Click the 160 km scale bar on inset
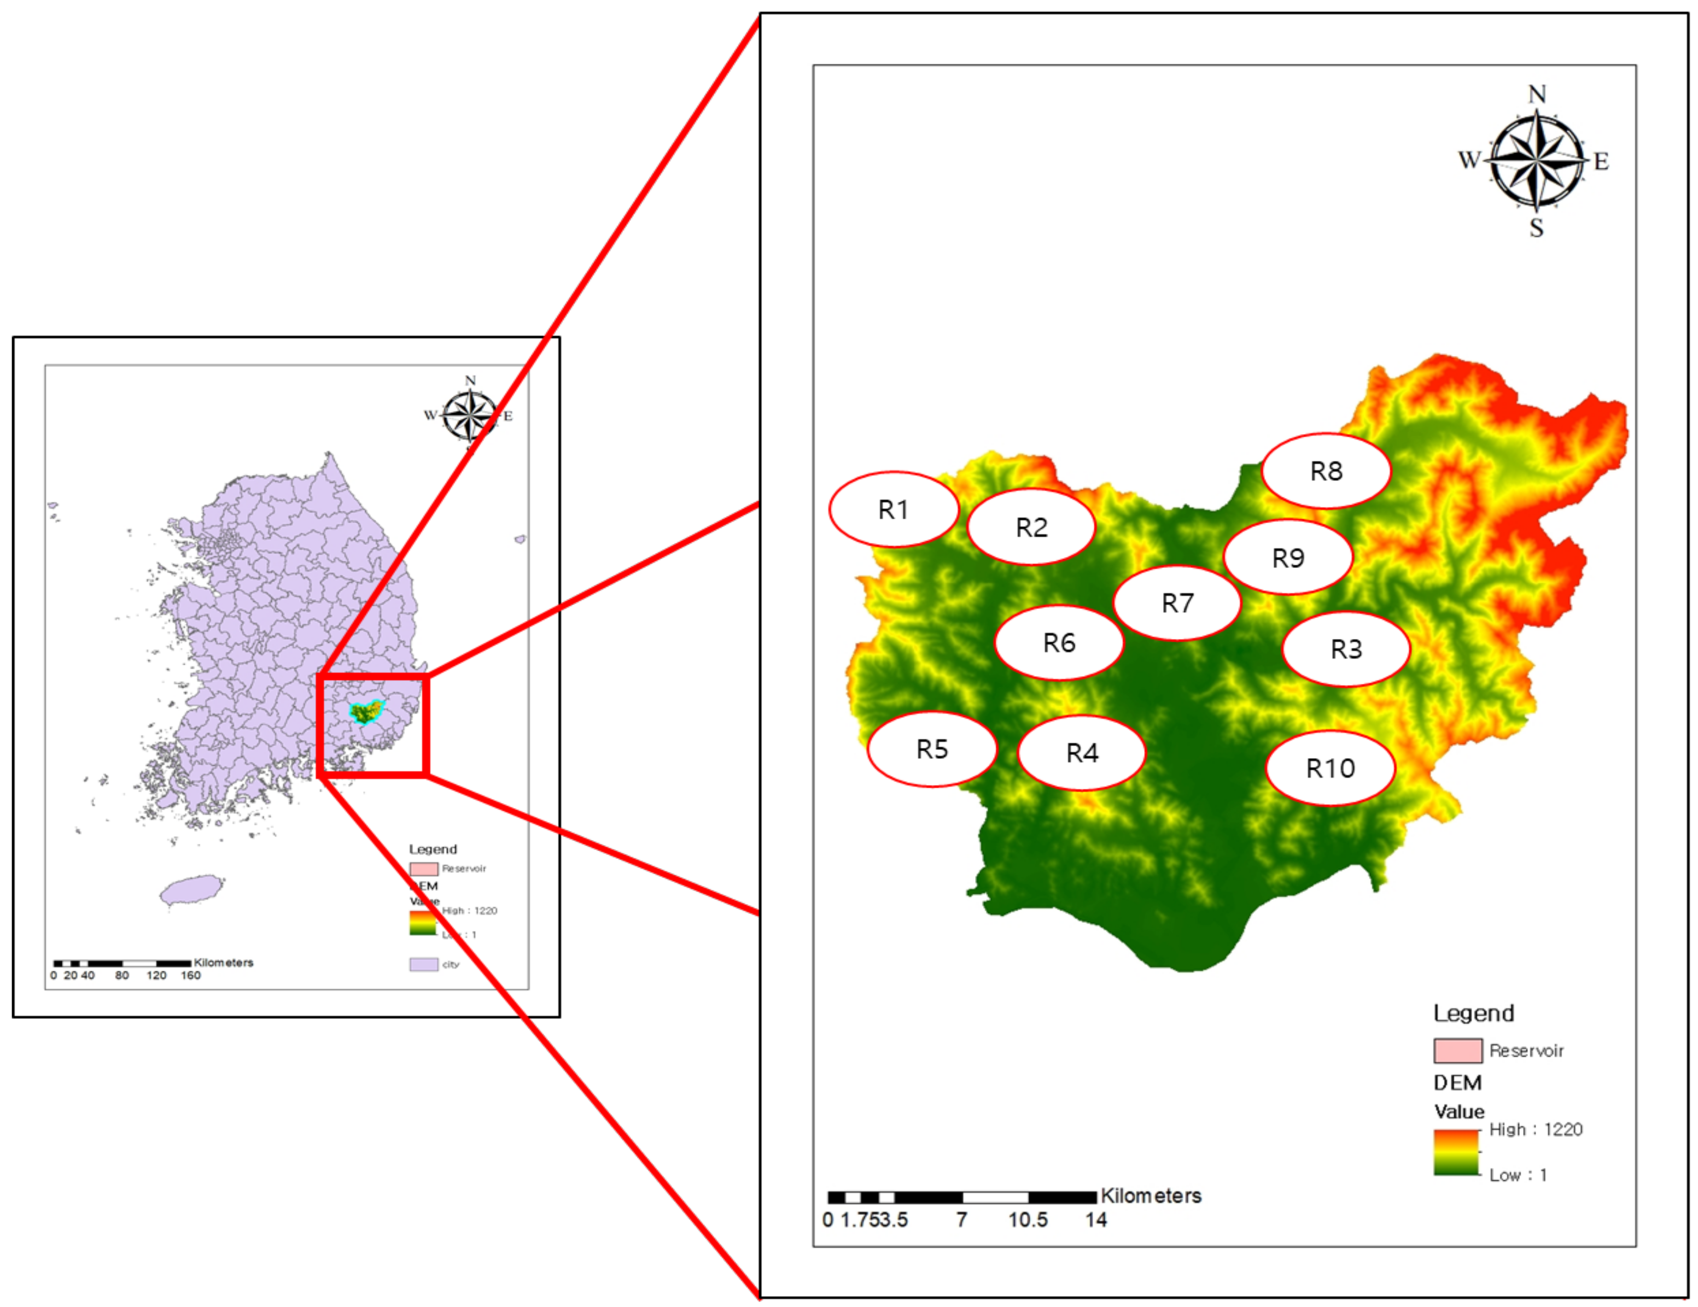This screenshot has height=1307, width=1698. (122, 964)
